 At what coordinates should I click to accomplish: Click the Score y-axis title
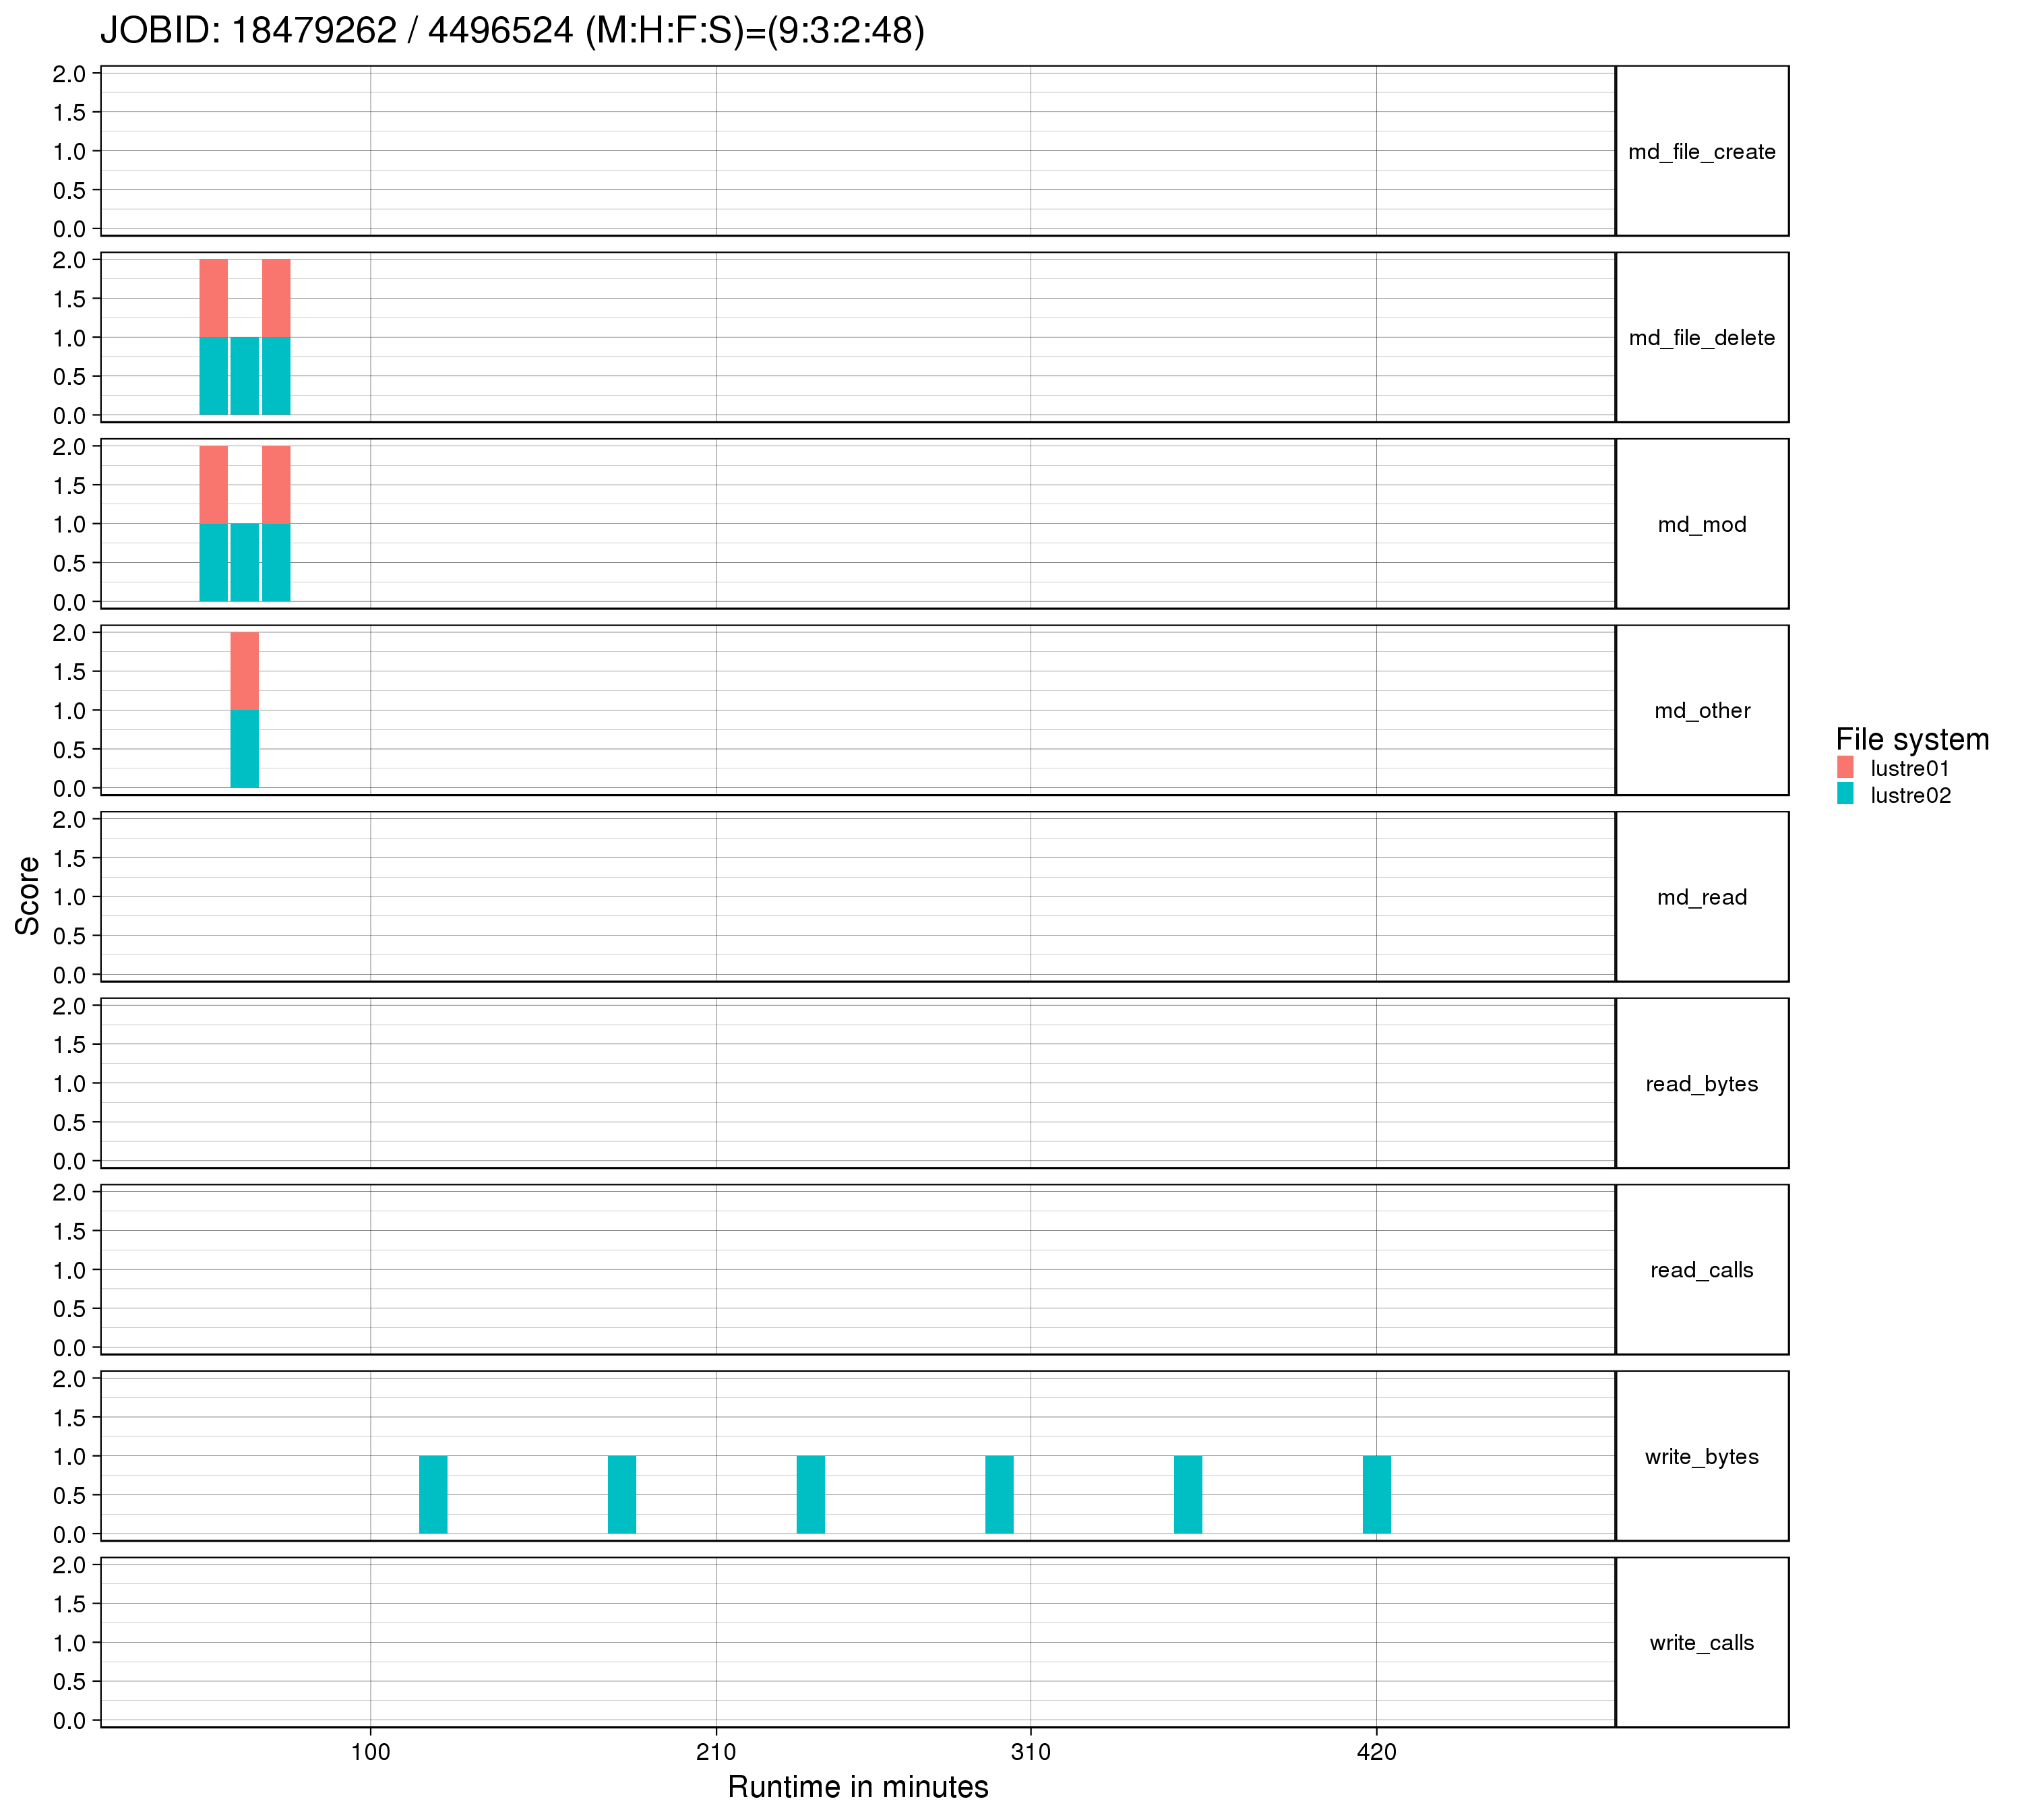click(28, 896)
